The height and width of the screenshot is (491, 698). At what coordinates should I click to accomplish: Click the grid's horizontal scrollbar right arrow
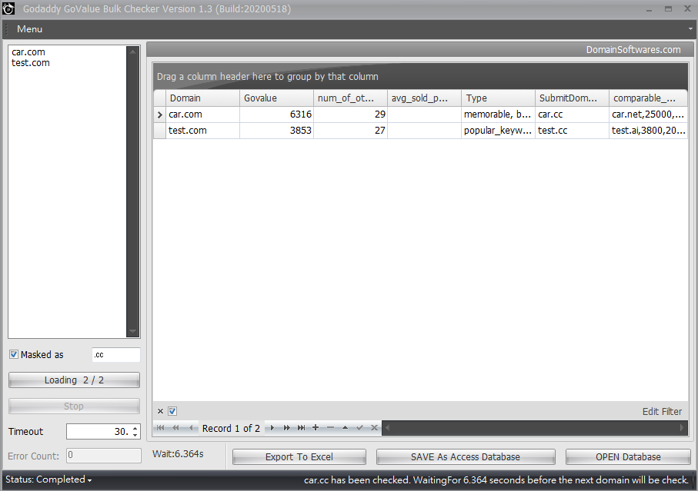682,428
